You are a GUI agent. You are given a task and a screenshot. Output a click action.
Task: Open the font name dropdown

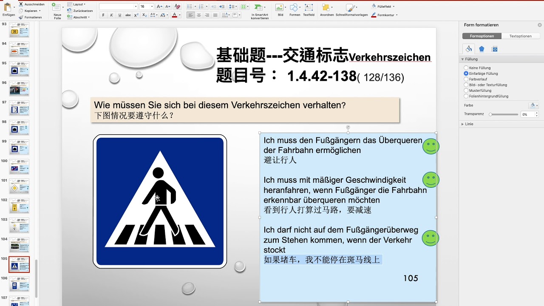(x=136, y=6)
